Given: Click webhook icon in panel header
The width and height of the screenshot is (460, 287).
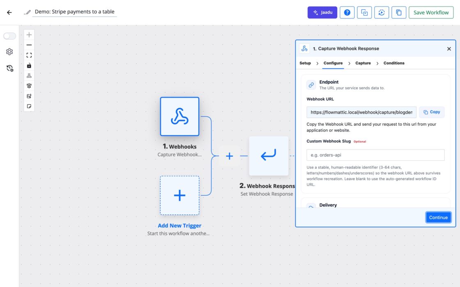Looking at the screenshot, I should (304, 49).
